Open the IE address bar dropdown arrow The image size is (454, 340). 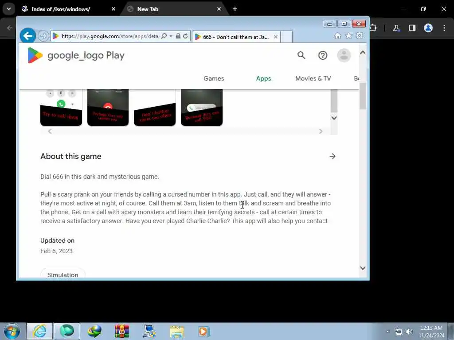pos(171,36)
